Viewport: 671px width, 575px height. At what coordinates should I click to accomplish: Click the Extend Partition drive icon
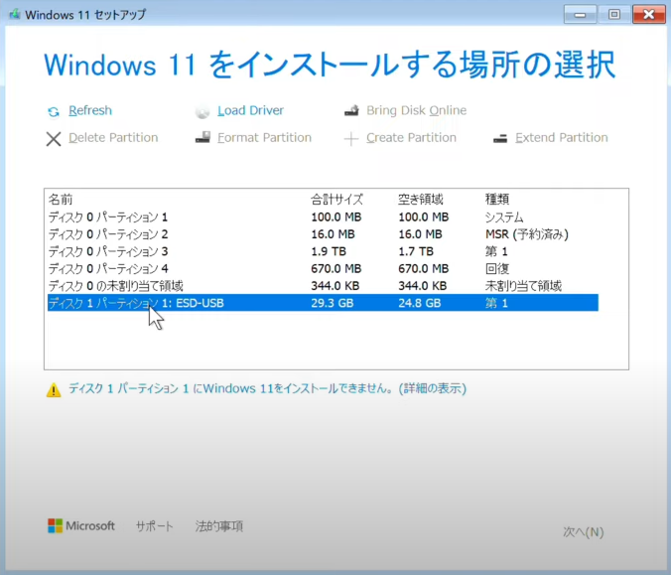click(x=500, y=138)
